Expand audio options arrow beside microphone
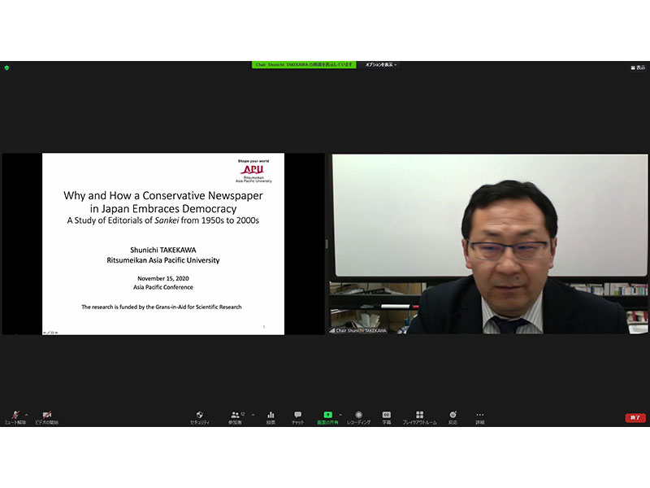The width and height of the screenshot is (650, 488). (26, 413)
